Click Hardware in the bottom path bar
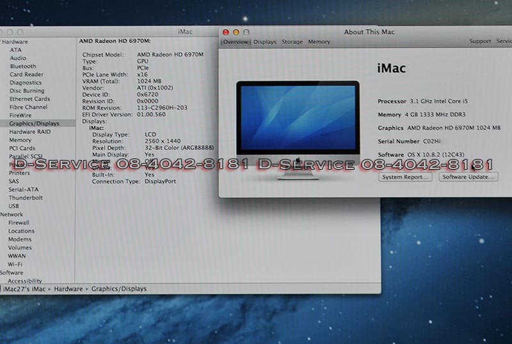Image resolution: width=512 pixels, height=344 pixels. tap(68, 289)
